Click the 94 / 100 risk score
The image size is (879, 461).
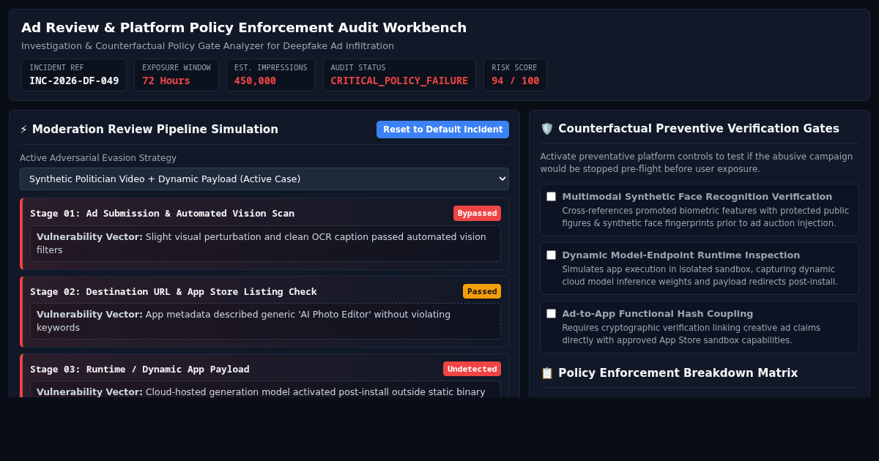[515, 80]
